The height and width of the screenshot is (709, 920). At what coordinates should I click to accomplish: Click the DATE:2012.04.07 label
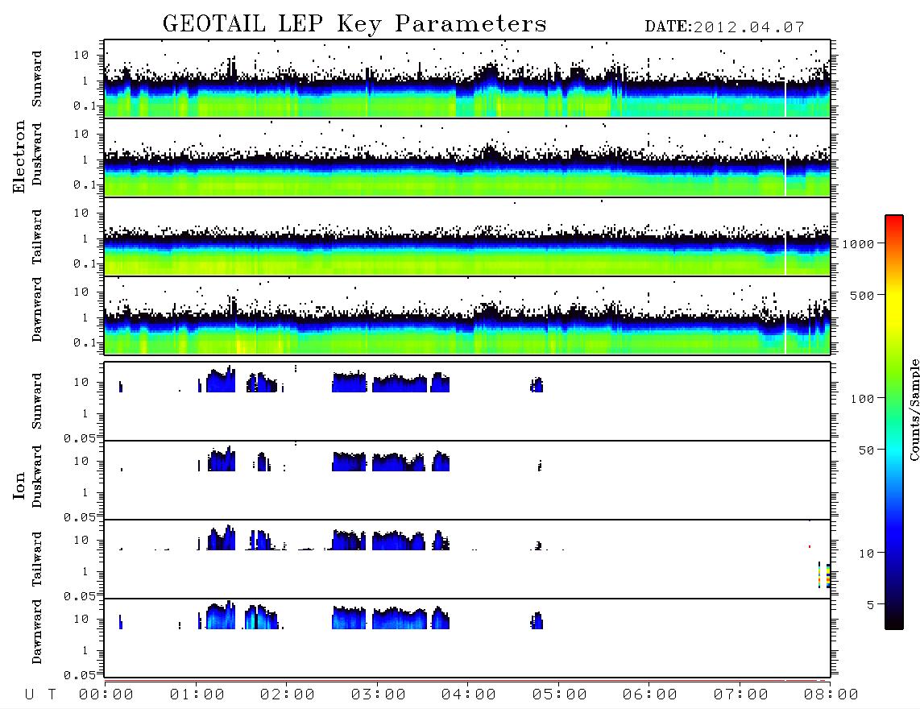click(x=724, y=27)
